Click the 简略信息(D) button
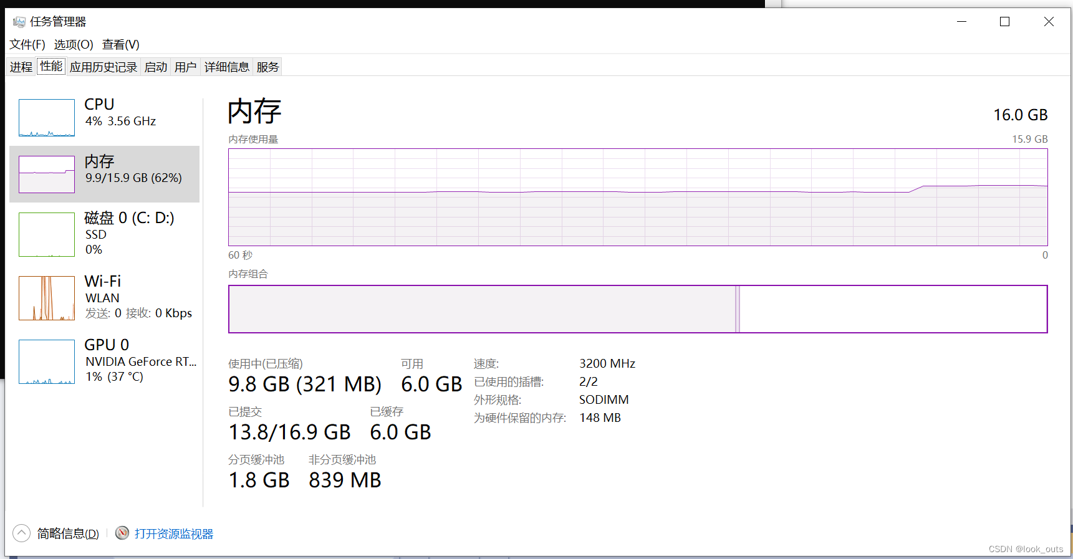This screenshot has width=1073, height=559. click(x=68, y=534)
